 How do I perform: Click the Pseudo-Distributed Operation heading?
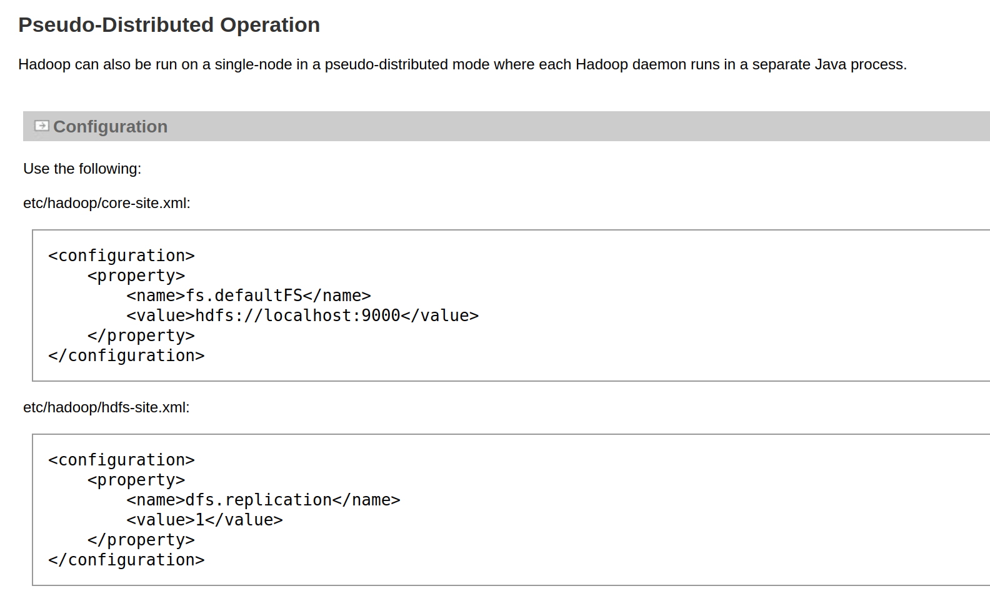169,25
